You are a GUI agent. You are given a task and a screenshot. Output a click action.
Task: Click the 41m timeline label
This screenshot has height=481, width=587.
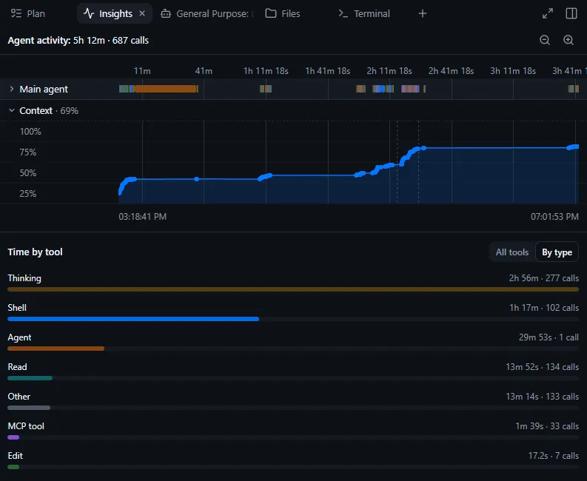click(204, 71)
